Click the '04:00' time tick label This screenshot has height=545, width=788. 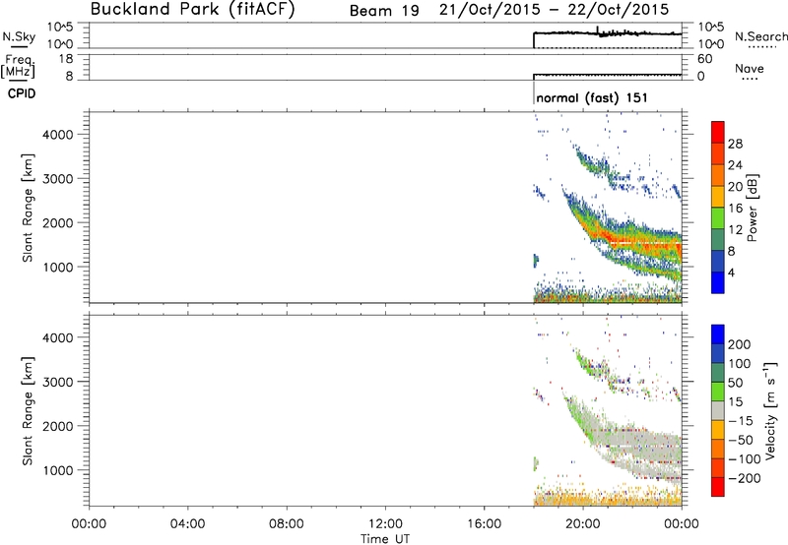(187, 524)
